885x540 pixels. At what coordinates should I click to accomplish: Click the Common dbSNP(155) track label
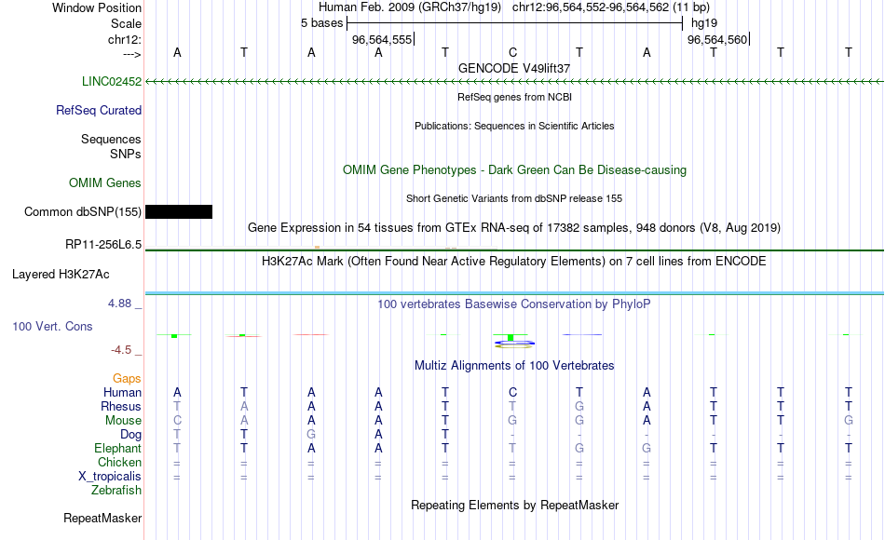pos(83,211)
